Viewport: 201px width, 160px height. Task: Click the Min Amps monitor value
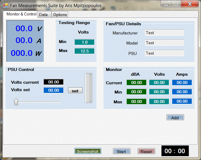click(x=182, y=92)
